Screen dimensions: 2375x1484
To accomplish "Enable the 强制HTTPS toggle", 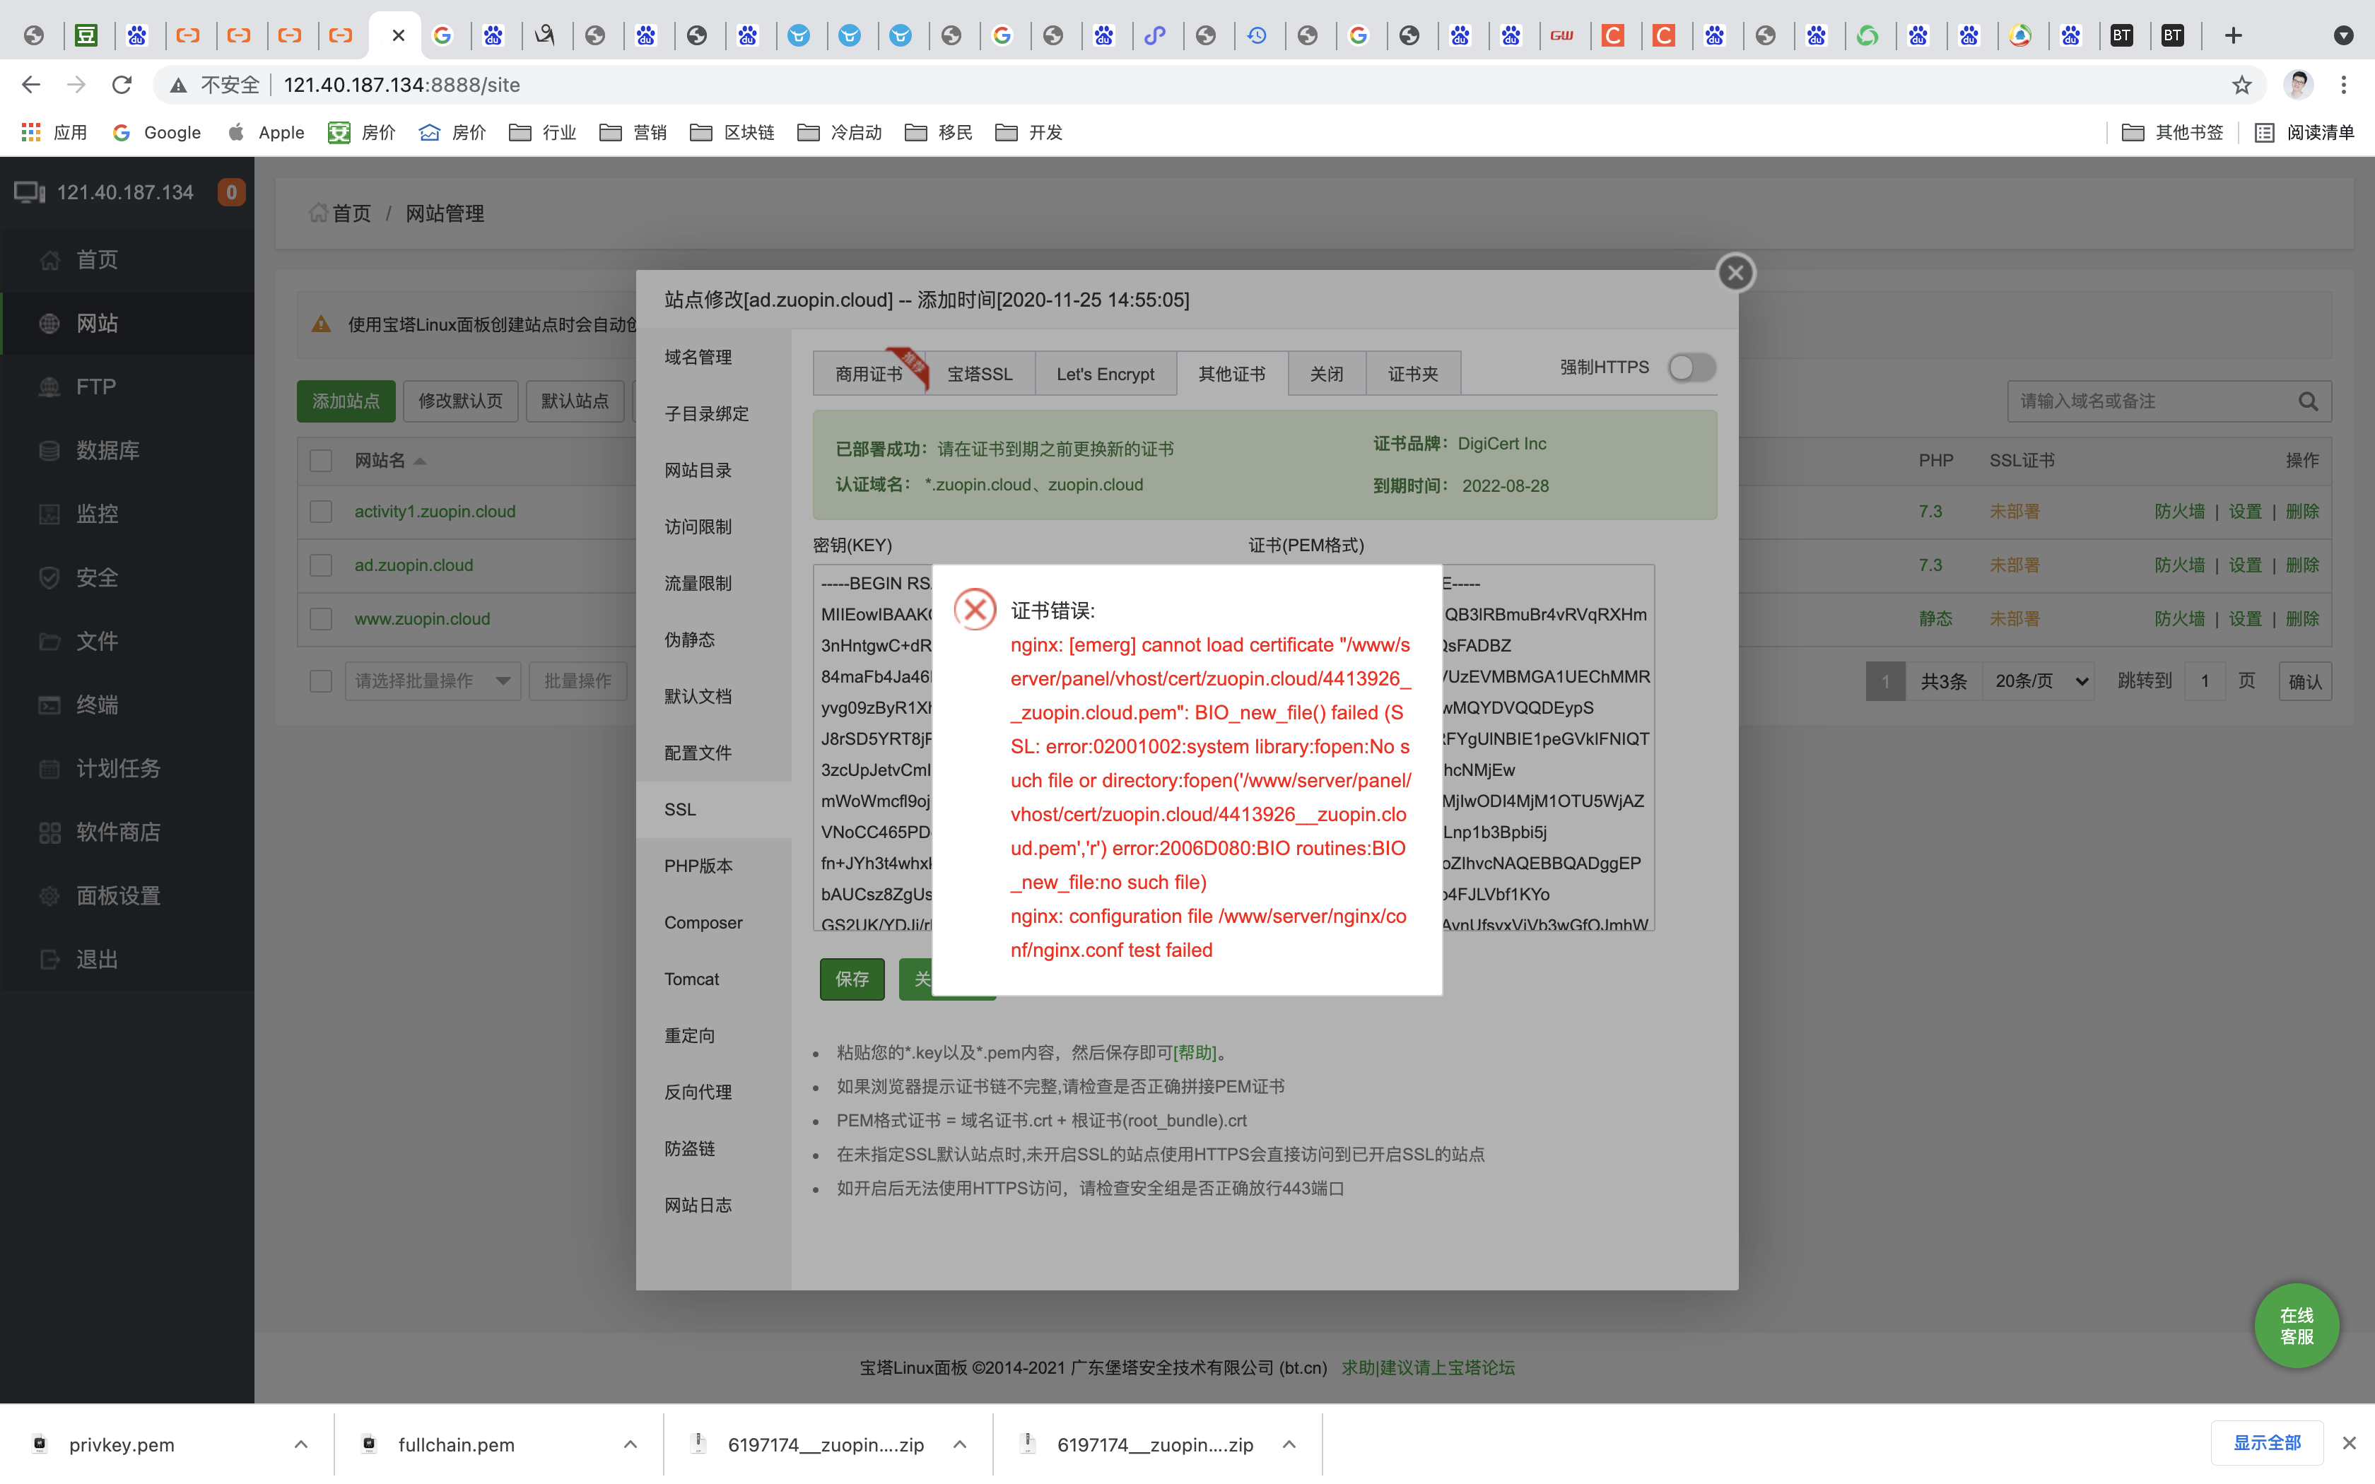I will [1690, 367].
